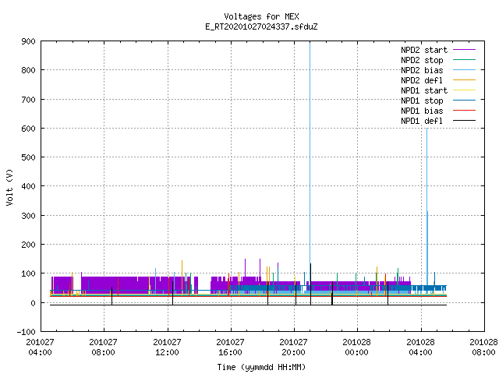Viewport: 499px width, 374px height.
Task: Click the NPD1 stop legend label
Action: pos(422,101)
